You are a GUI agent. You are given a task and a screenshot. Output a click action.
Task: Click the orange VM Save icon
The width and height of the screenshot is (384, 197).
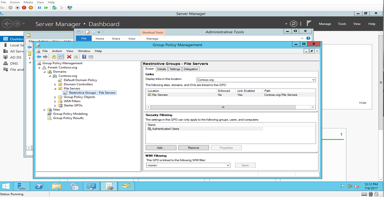point(31,7)
